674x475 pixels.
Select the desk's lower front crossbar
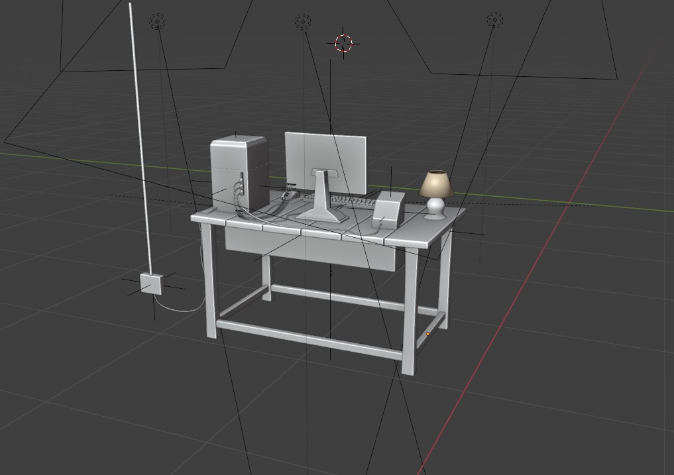pyautogui.click(x=309, y=340)
